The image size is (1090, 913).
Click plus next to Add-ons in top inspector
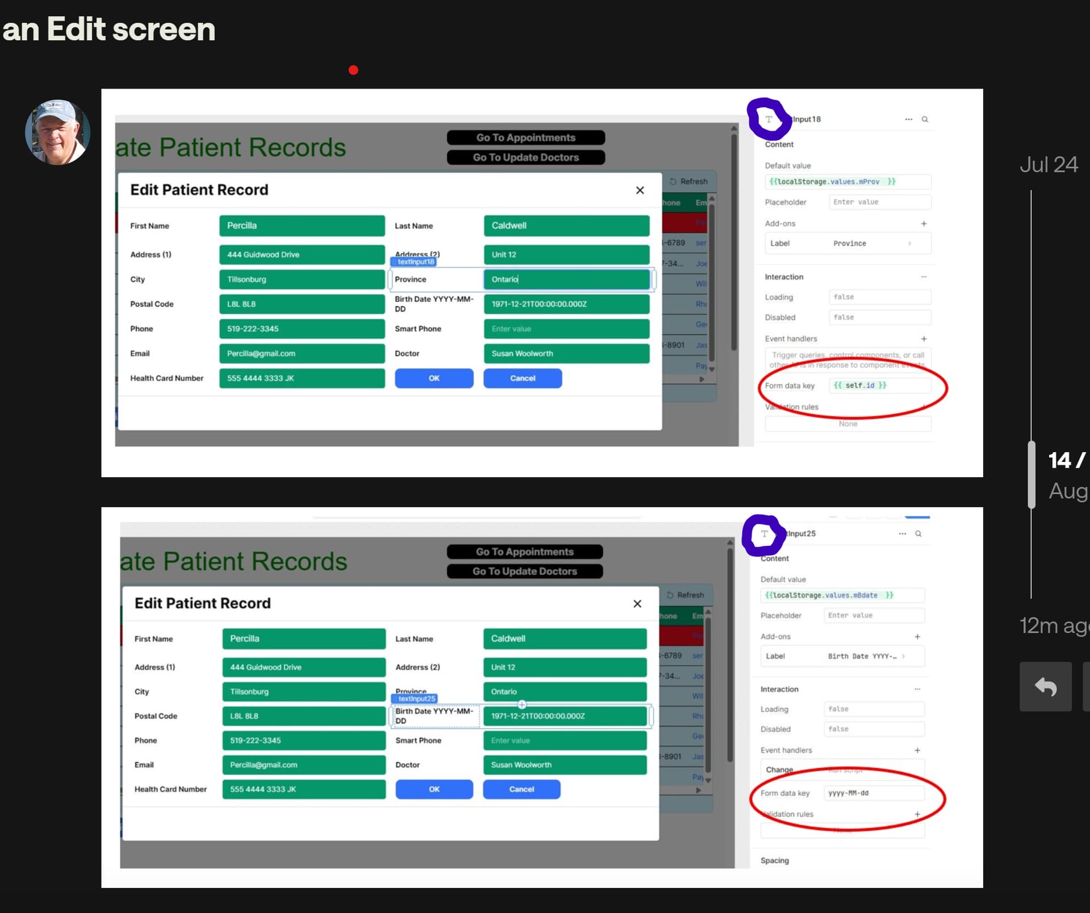click(x=924, y=224)
